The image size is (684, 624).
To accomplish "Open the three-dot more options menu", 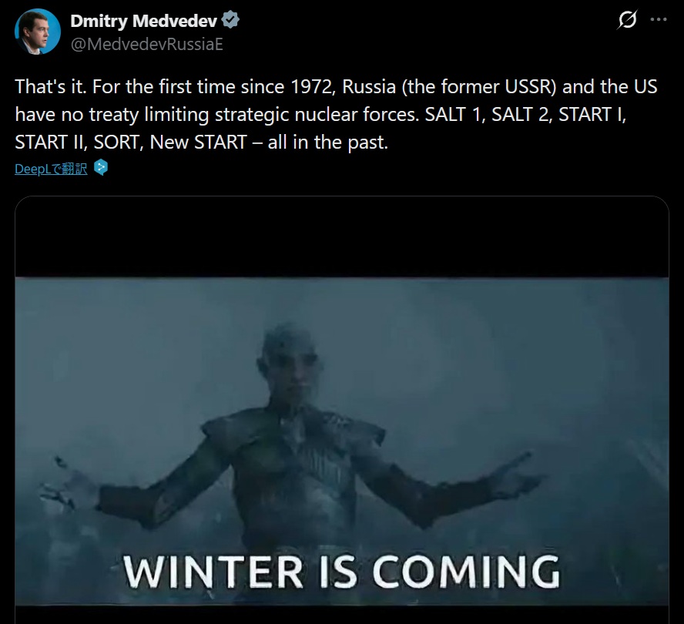I will pos(659,19).
